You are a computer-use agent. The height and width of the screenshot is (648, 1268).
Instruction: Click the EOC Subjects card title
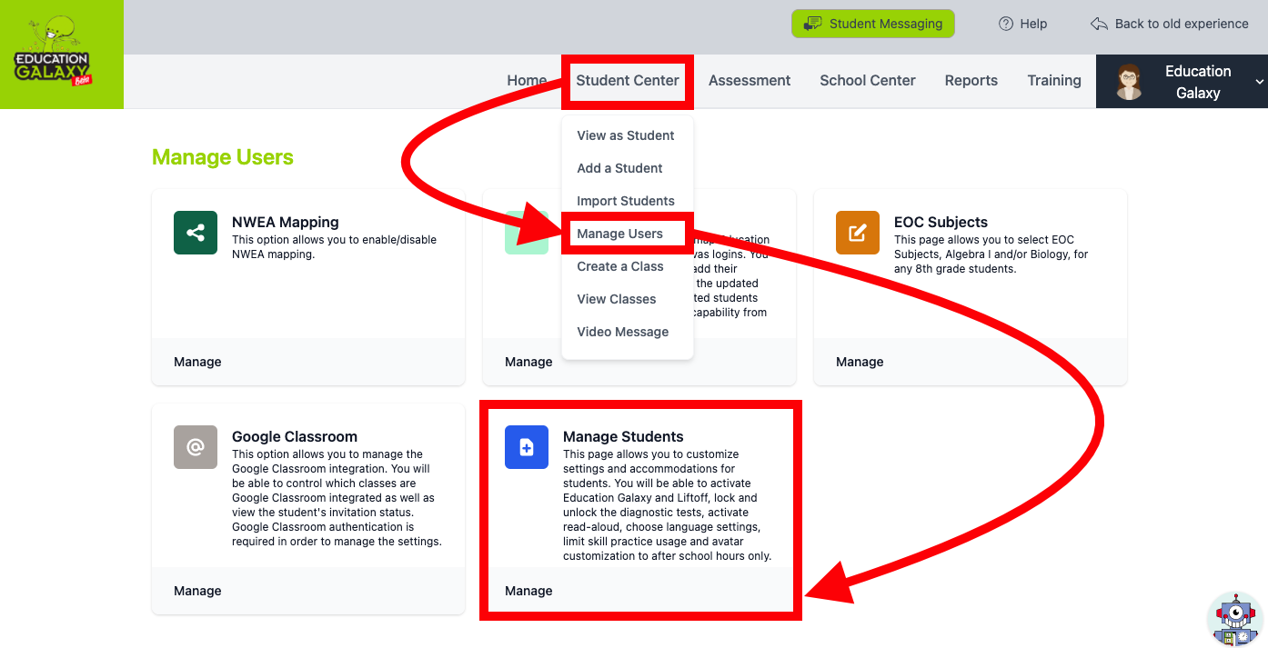pos(941,222)
